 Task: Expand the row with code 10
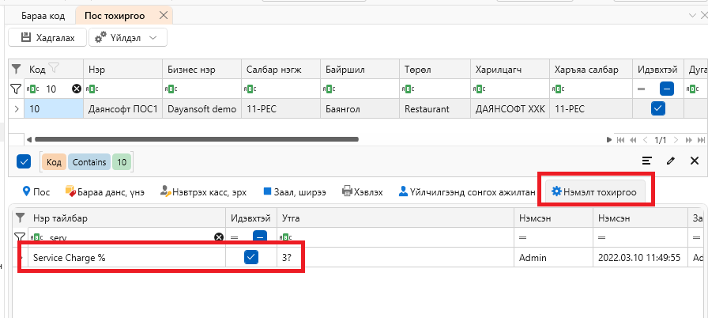click(x=17, y=109)
